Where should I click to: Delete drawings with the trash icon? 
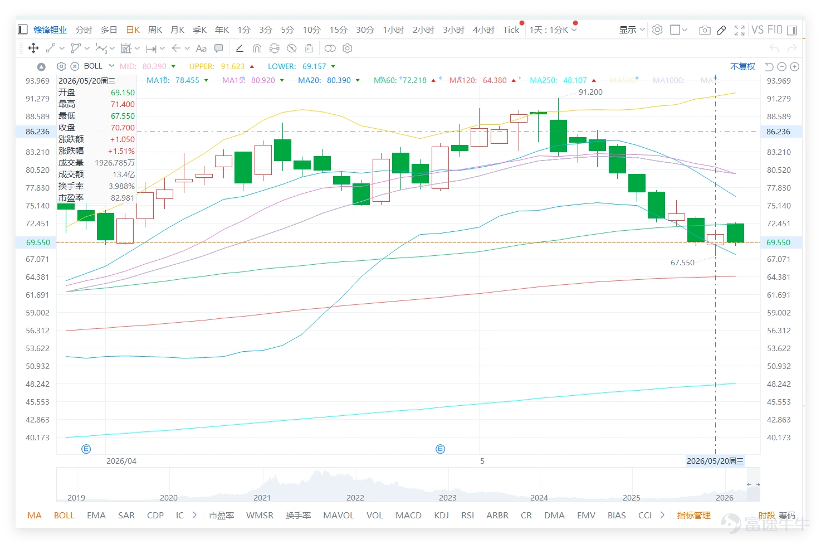[x=309, y=48]
